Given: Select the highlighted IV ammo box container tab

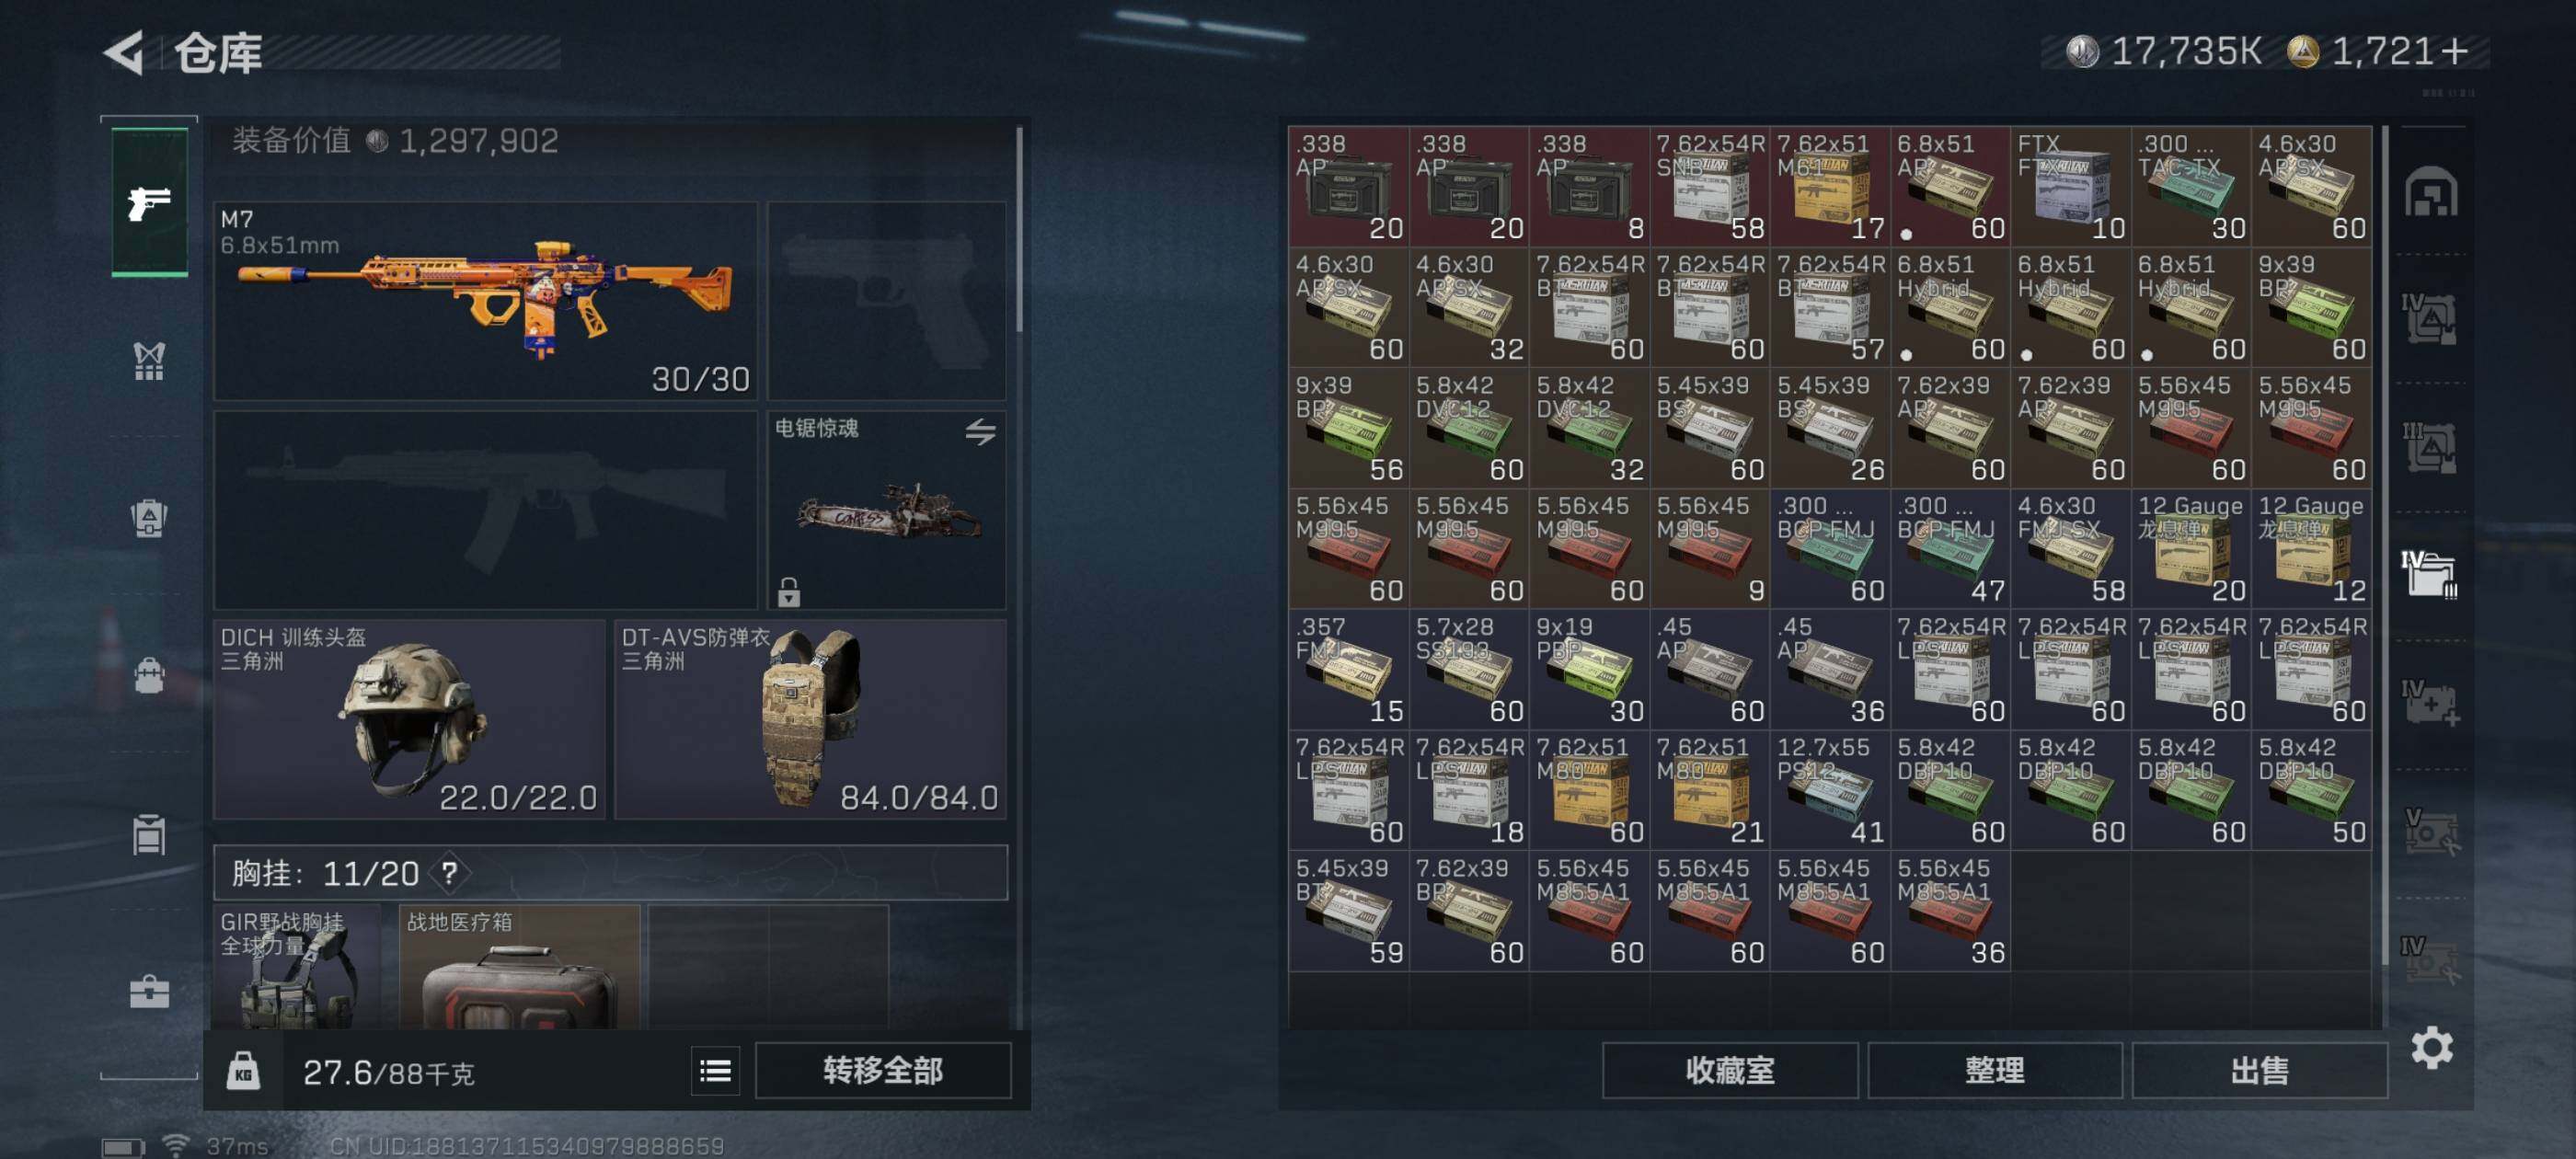Looking at the screenshot, I should [x=2429, y=574].
